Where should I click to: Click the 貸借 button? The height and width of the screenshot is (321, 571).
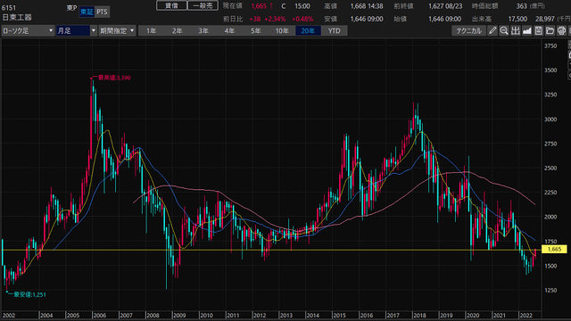tap(171, 6)
